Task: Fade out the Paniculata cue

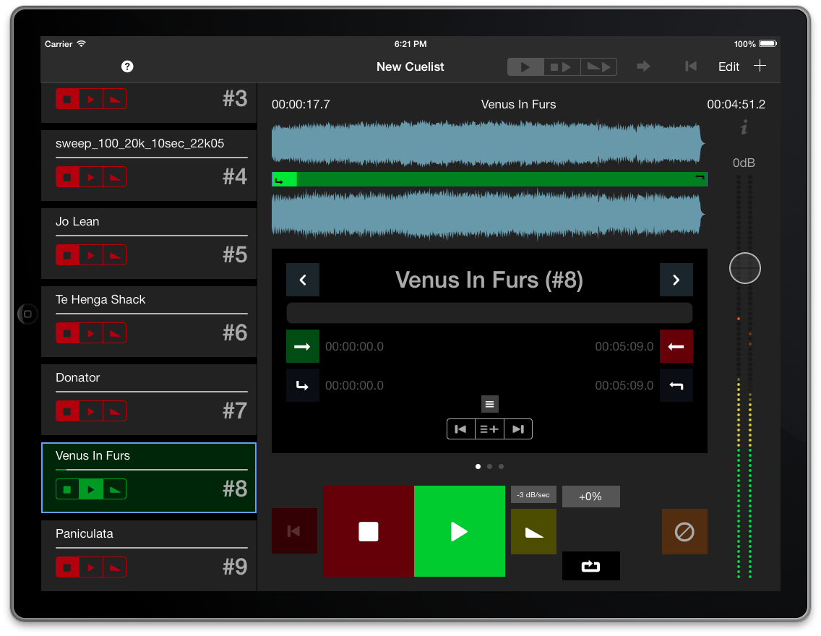Action: click(115, 567)
